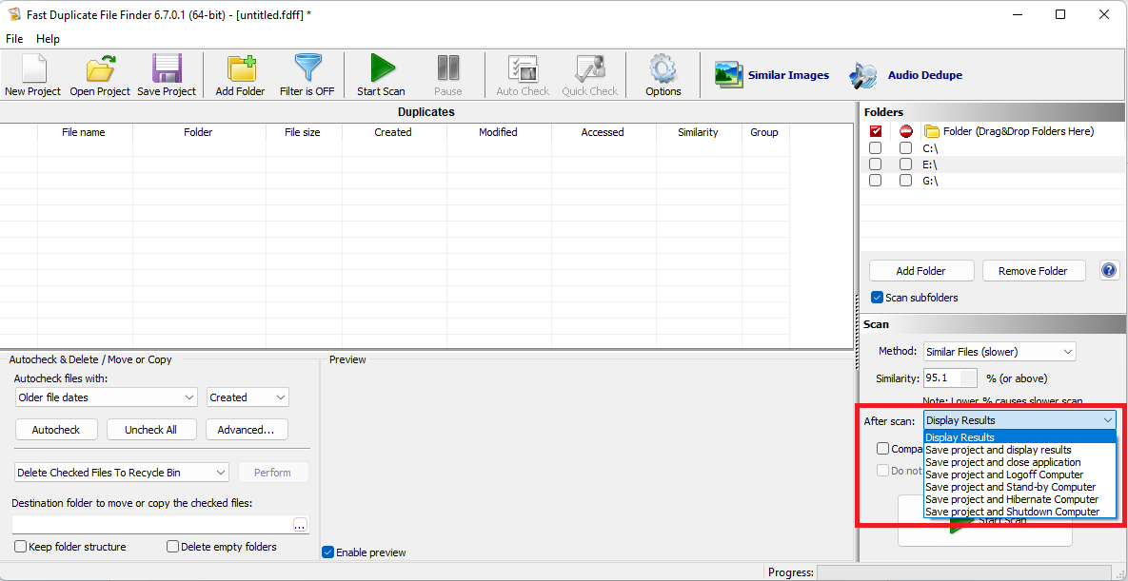
Task: Open the Audio Dedupe tool
Action: point(905,75)
